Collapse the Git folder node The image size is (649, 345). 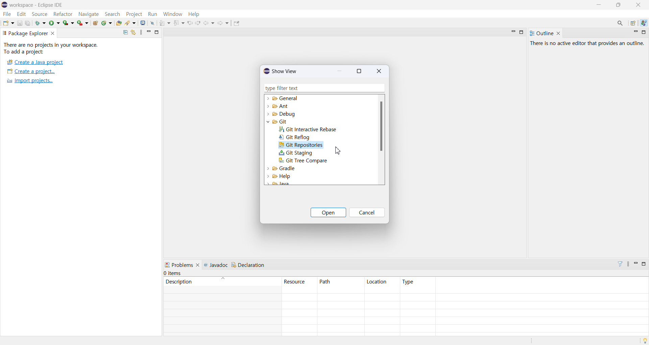(x=268, y=122)
